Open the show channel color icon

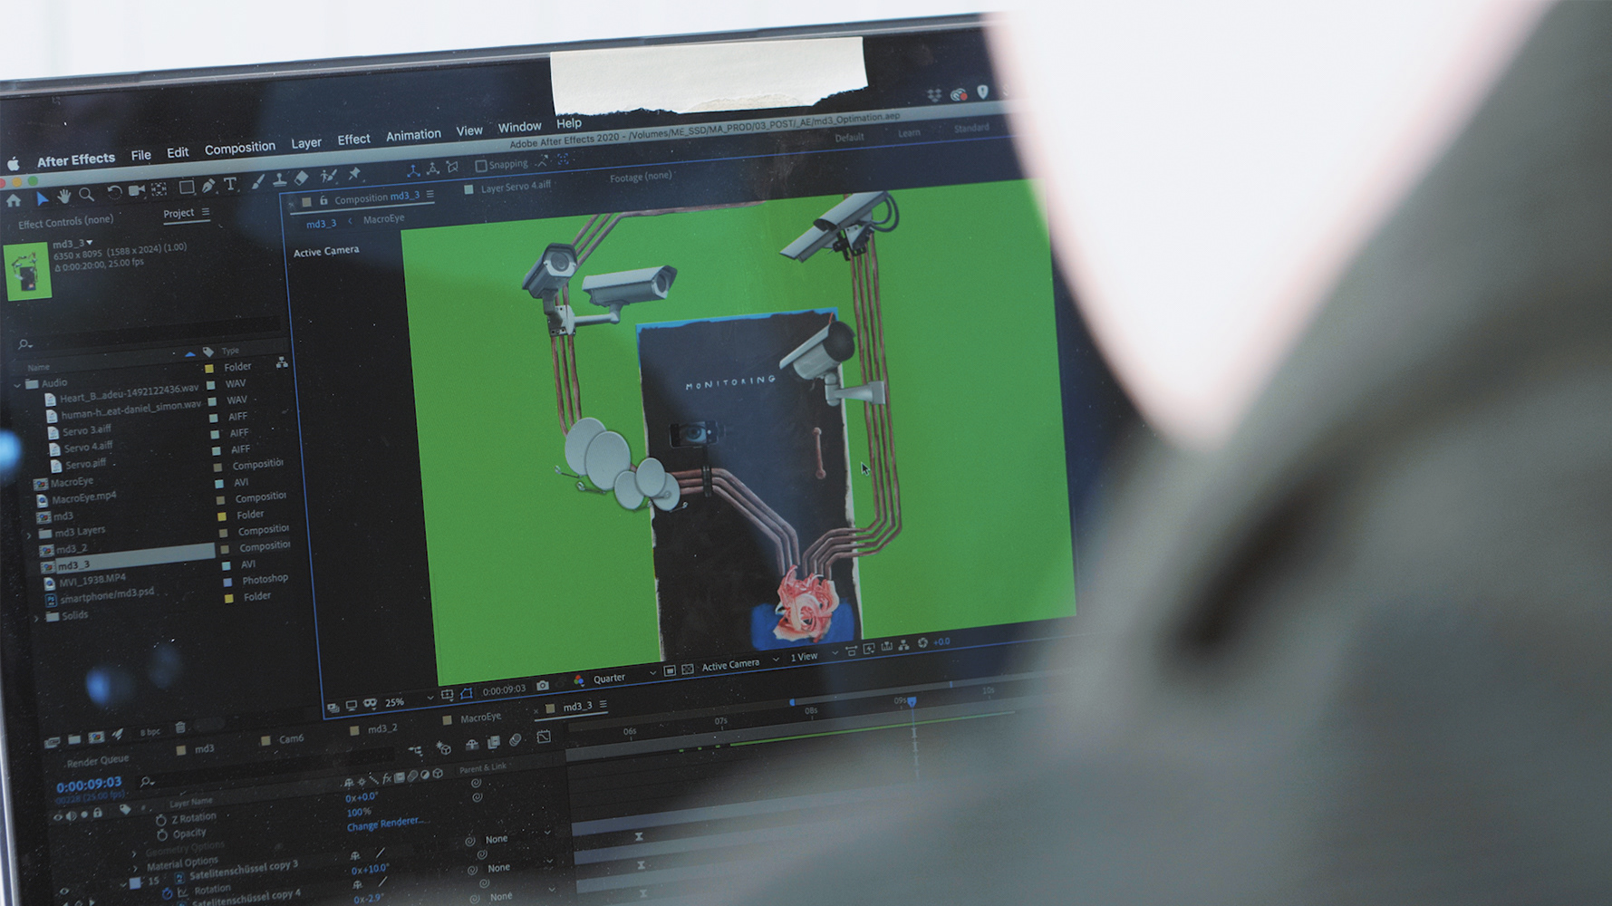[579, 681]
